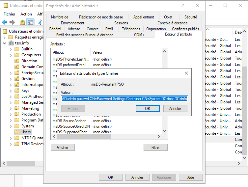Viewport: 248px width, 187px height.
Task: Select the tssr.info domain icon
Action: (x=11, y=43)
